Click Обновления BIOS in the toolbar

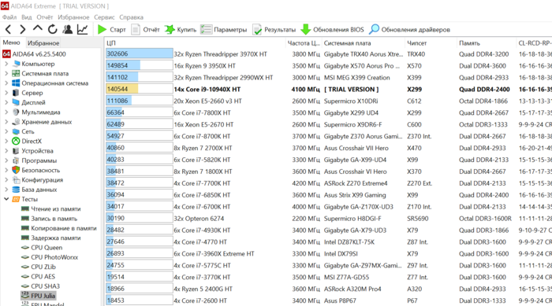(332, 30)
